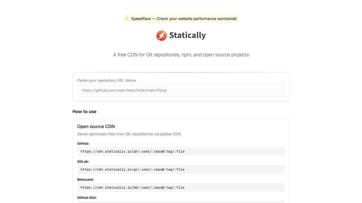Viewport: 362px width, 203px height.
Task: Click the GitLab: label
Action: pos(83,161)
